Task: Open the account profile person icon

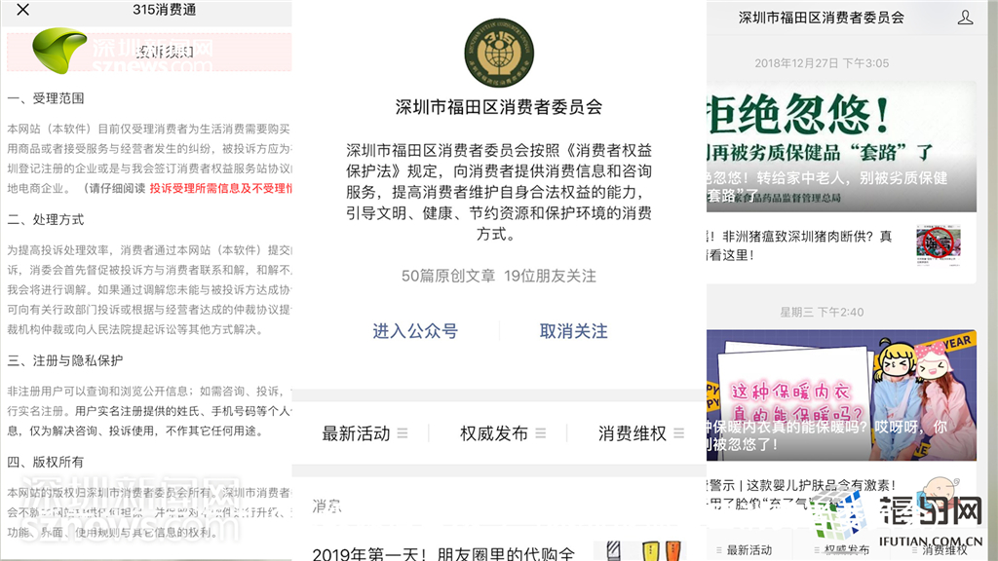Action: click(x=965, y=18)
